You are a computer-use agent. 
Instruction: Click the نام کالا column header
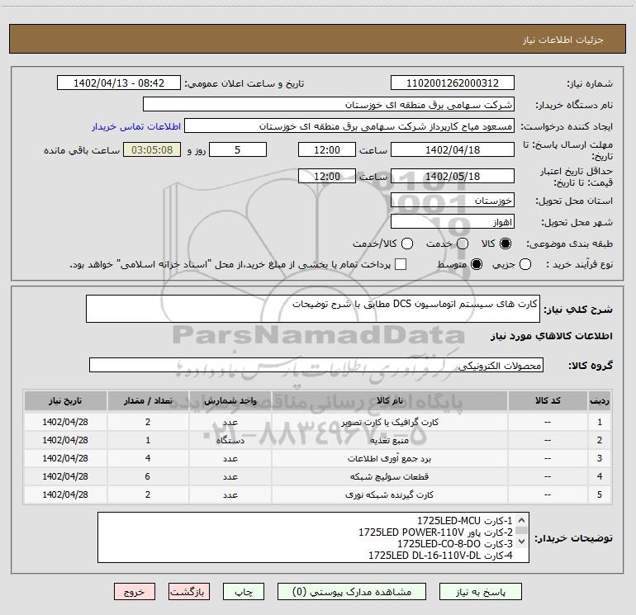pos(389,400)
